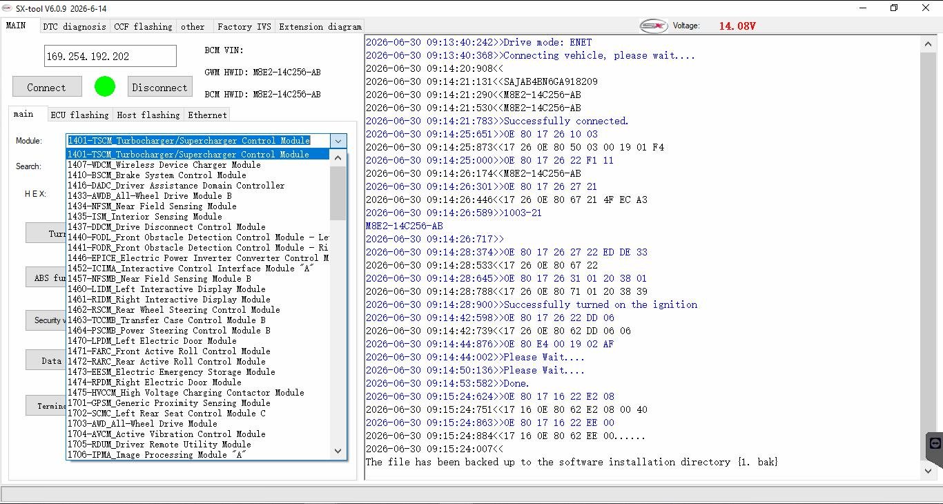
Task: Select 1463-TCCMB Transfer Case Control Module B
Action: coord(198,320)
